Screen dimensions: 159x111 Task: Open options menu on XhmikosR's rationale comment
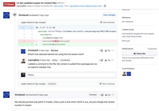113,50
